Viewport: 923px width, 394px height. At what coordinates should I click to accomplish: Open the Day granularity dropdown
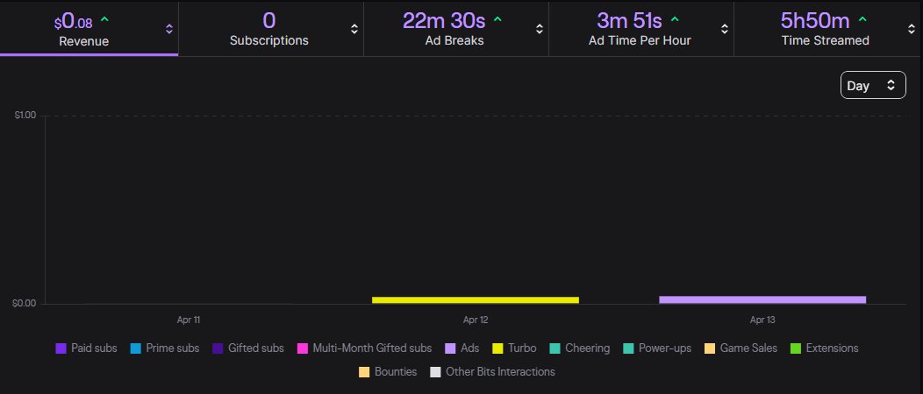click(873, 85)
